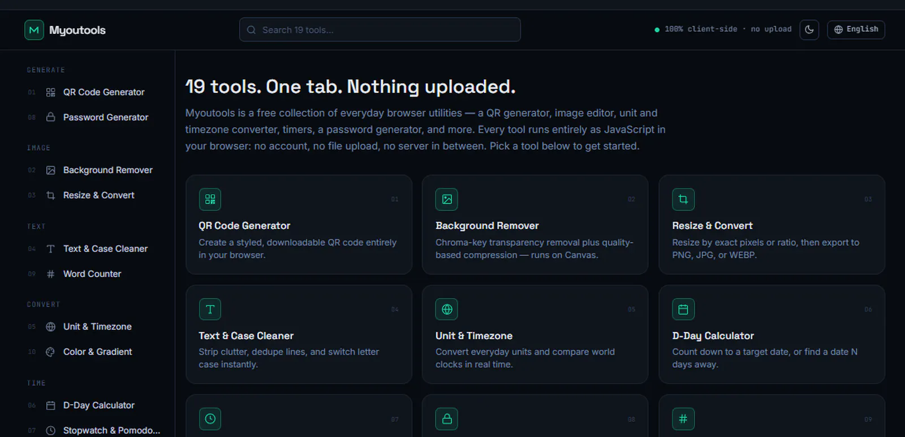Click calendar icon beside D-Day Calculator sidebar item

pyautogui.click(x=50, y=405)
